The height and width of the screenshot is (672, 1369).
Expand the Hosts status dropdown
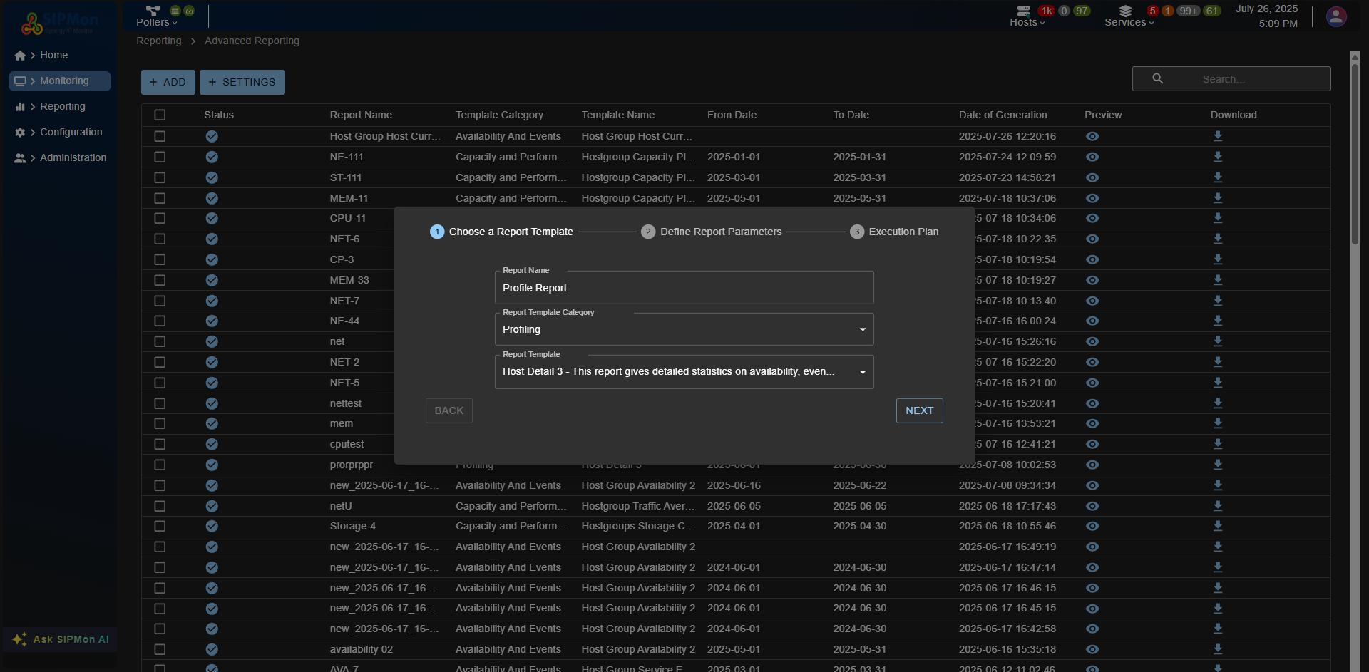[1043, 22]
